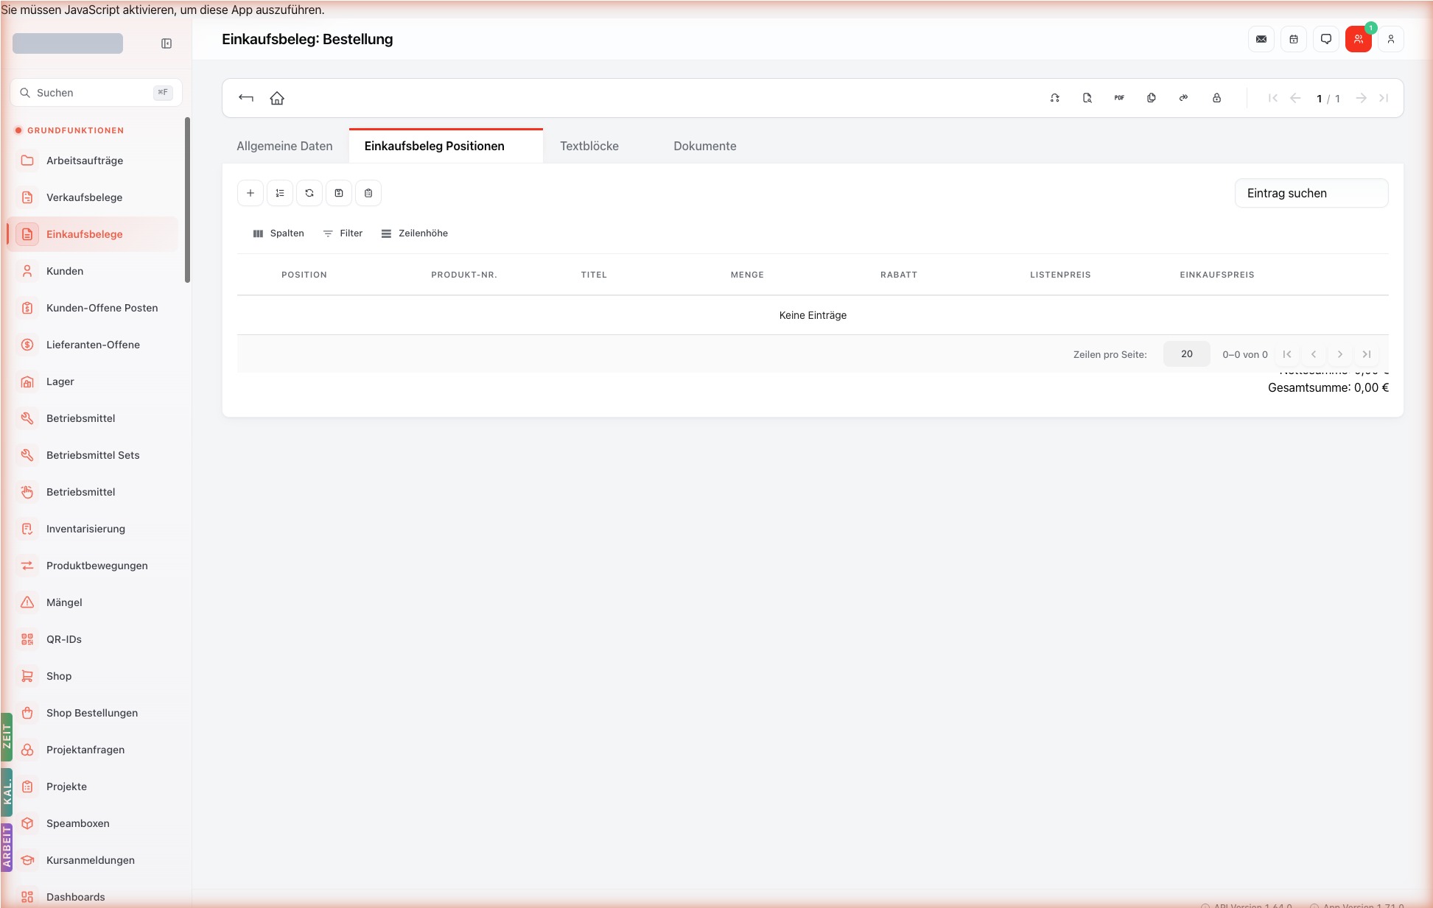The width and height of the screenshot is (1433, 908).
Task: Go to table's next page chevron
Action: pyautogui.click(x=1340, y=354)
